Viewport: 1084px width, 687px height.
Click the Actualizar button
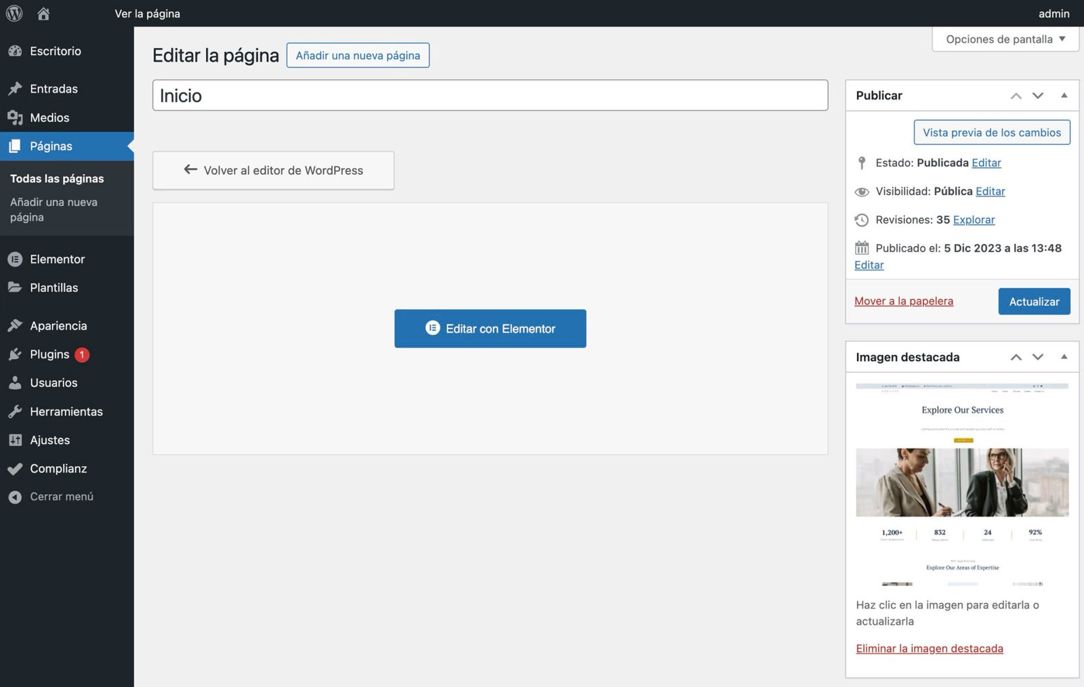1034,301
